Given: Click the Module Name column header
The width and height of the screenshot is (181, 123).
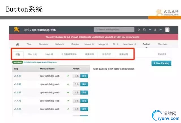Looking at the screenshot, I should (x=47, y=69).
